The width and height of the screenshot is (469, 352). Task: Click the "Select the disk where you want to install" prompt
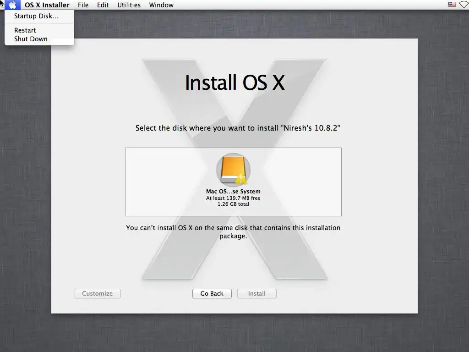[x=238, y=128]
